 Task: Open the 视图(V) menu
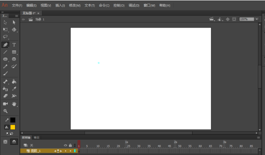(46, 6)
